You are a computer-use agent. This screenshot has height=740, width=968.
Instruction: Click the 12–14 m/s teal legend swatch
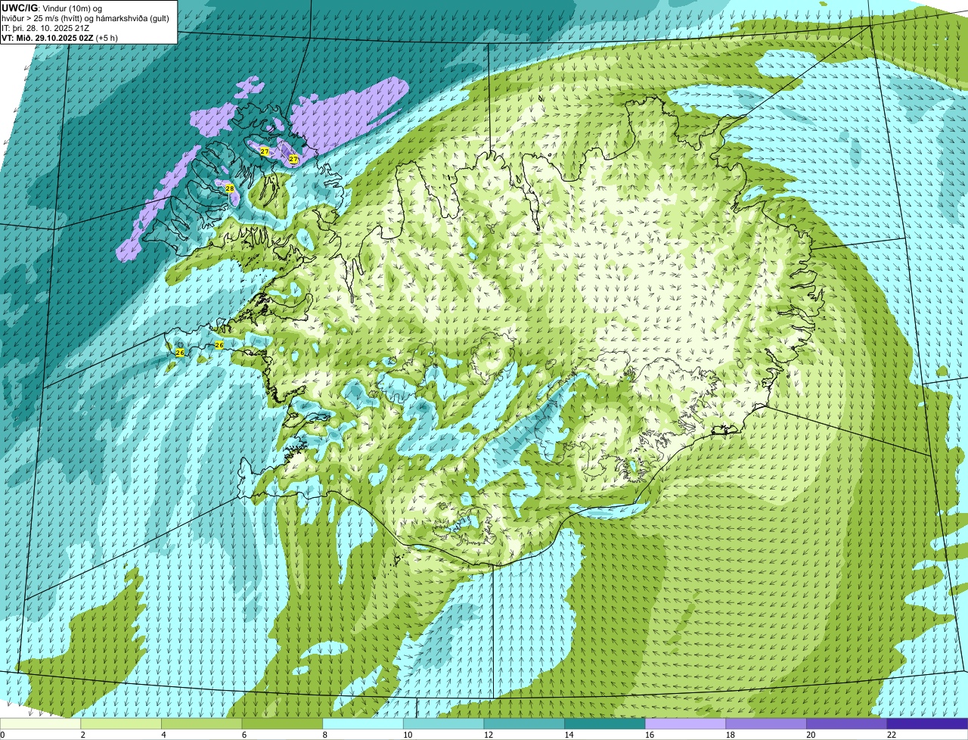(524, 723)
